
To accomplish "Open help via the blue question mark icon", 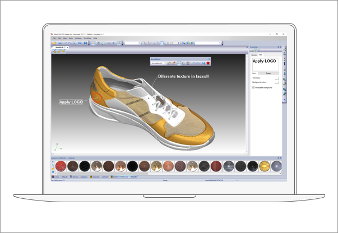I will 80,43.
